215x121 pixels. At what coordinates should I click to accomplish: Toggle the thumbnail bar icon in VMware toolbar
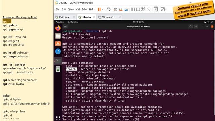[138, 9]
